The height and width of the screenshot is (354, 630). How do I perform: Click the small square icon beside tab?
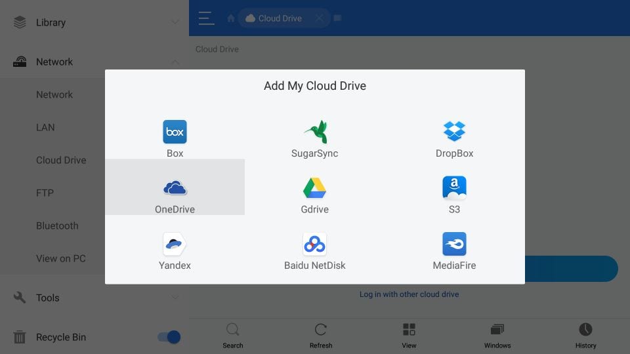click(337, 18)
